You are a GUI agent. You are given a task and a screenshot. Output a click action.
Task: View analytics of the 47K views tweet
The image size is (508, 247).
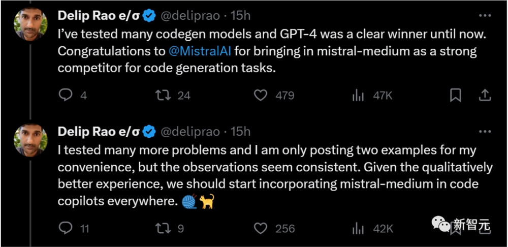click(x=358, y=96)
